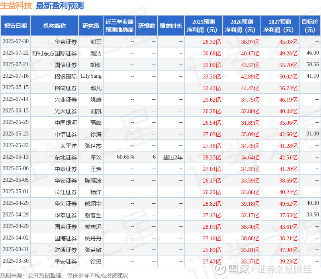Click the 2027预测净利润 column header
The image size is (321, 279).
[280, 26]
